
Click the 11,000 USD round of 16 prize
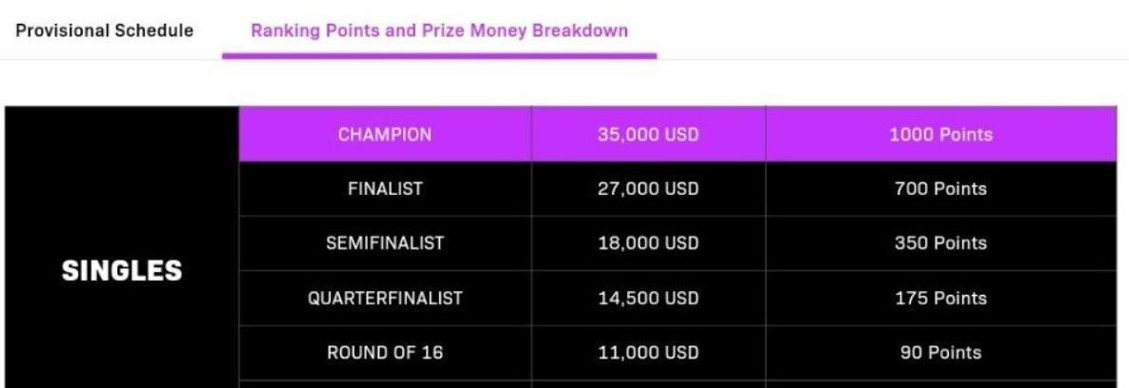click(648, 352)
